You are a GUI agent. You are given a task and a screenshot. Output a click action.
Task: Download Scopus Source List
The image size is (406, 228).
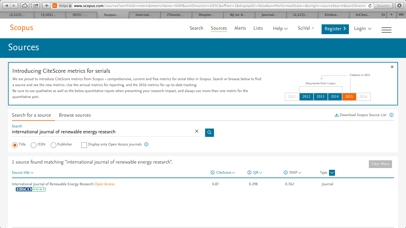[x=361, y=115]
